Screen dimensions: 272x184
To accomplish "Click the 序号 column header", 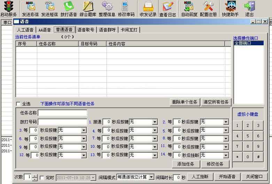I will point(26,44).
